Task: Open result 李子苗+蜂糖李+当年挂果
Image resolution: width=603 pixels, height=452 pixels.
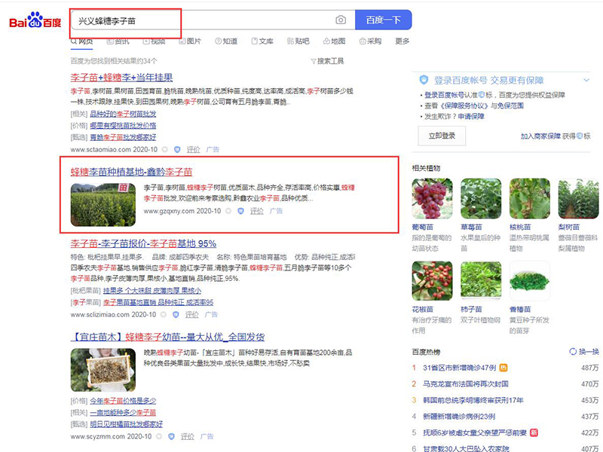Action: point(121,78)
